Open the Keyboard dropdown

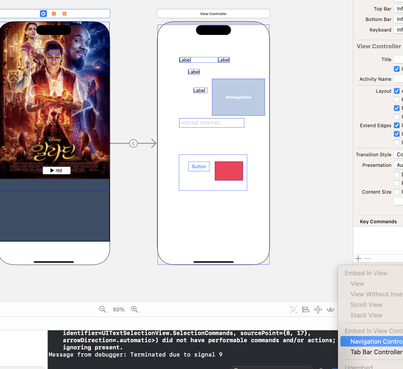pyautogui.click(x=399, y=30)
